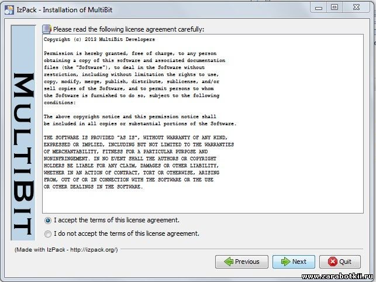Click the vertical MultiBit banner image

pyautogui.click(x=23, y=132)
